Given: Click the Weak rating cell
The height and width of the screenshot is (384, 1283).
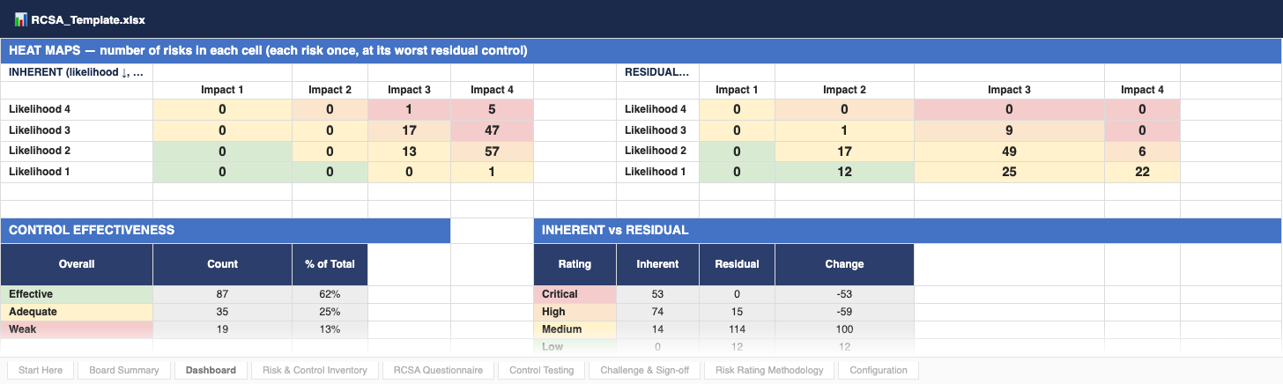Looking at the screenshot, I should point(77,329).
